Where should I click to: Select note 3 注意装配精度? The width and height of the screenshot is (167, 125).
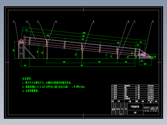(31, 91)
